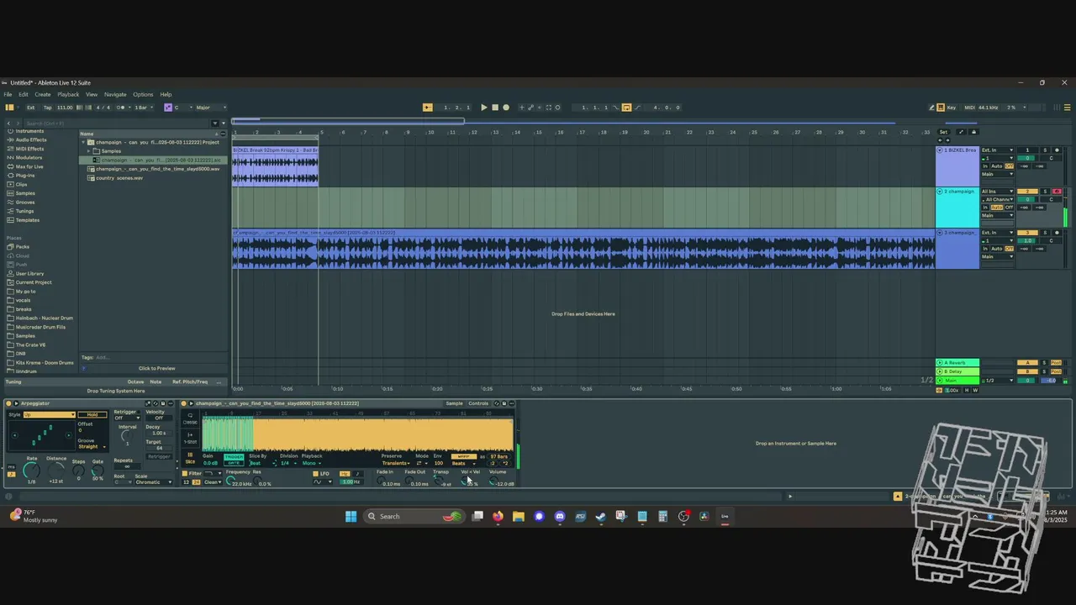
Task: Click the Tap tempo button
Action: (x=48, y=108)
